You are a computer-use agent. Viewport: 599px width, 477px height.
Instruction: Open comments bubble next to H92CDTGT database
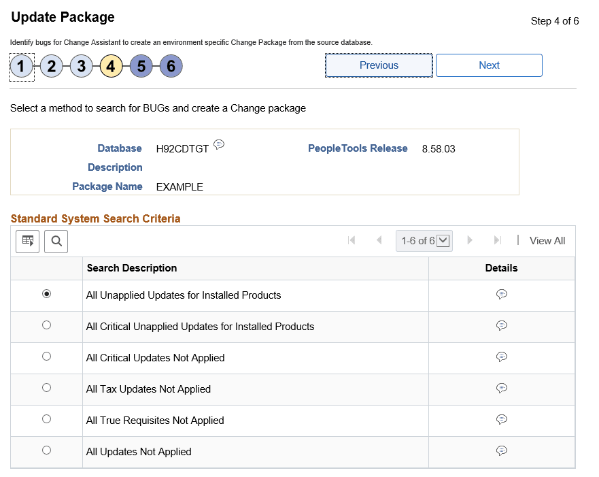[x=219, y=144]
